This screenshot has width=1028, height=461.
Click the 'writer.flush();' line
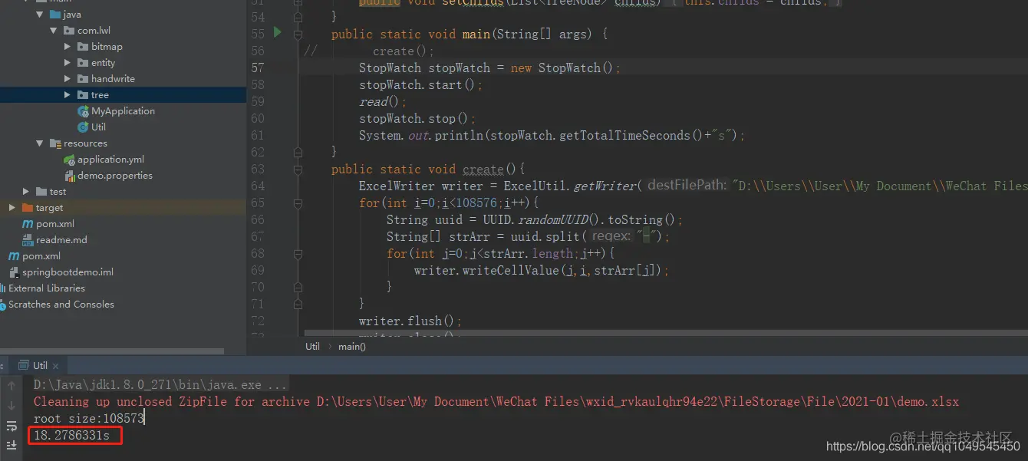410,321
